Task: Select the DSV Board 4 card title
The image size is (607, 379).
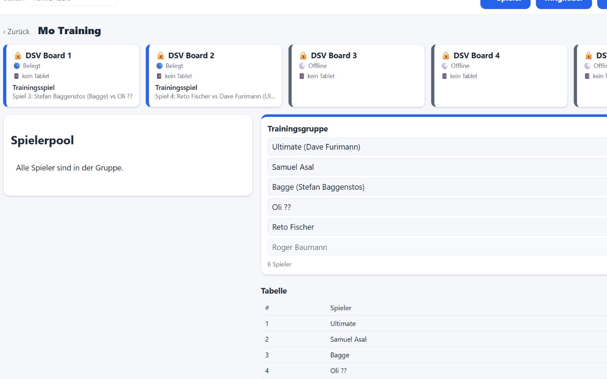Action: pyautogui.click(x=477, y=55)
